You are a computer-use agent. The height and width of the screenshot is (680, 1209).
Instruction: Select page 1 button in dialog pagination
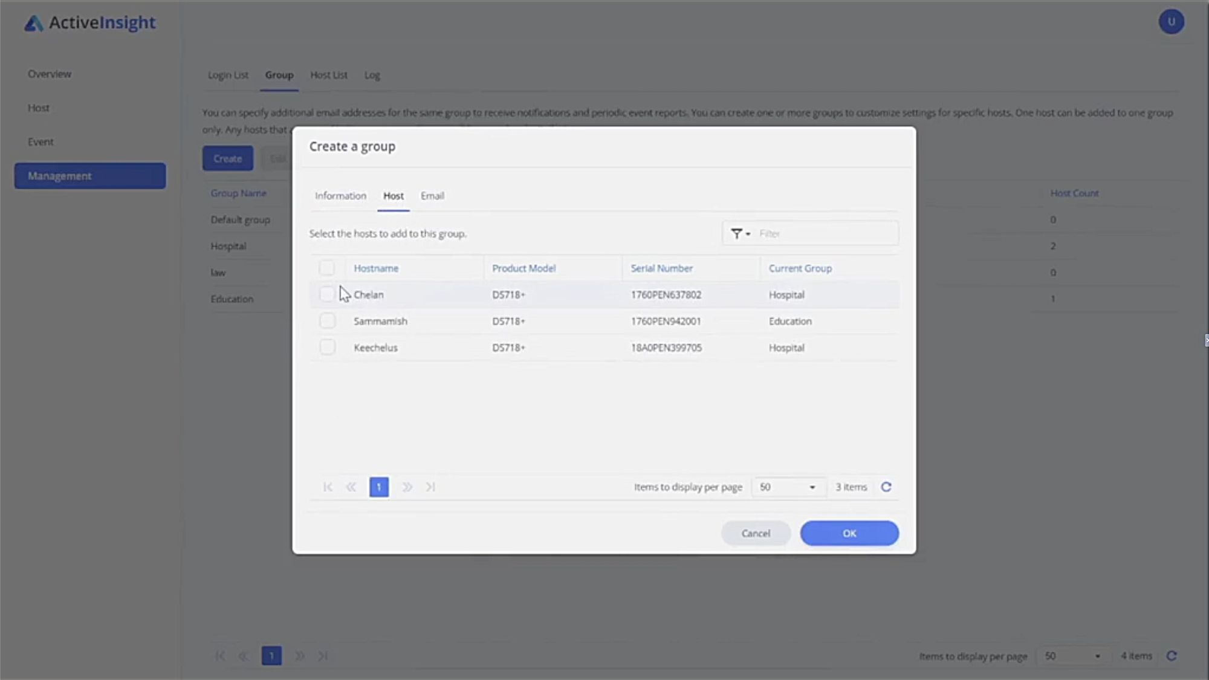pos(379,487)
